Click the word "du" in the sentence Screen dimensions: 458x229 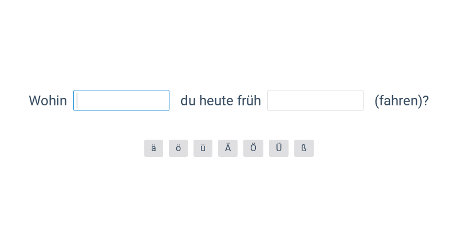click(x=188, y=101)
